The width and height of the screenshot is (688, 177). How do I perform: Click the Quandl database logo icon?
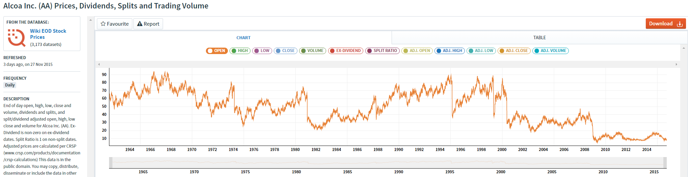pyautogui.click(x=17, y=37)
